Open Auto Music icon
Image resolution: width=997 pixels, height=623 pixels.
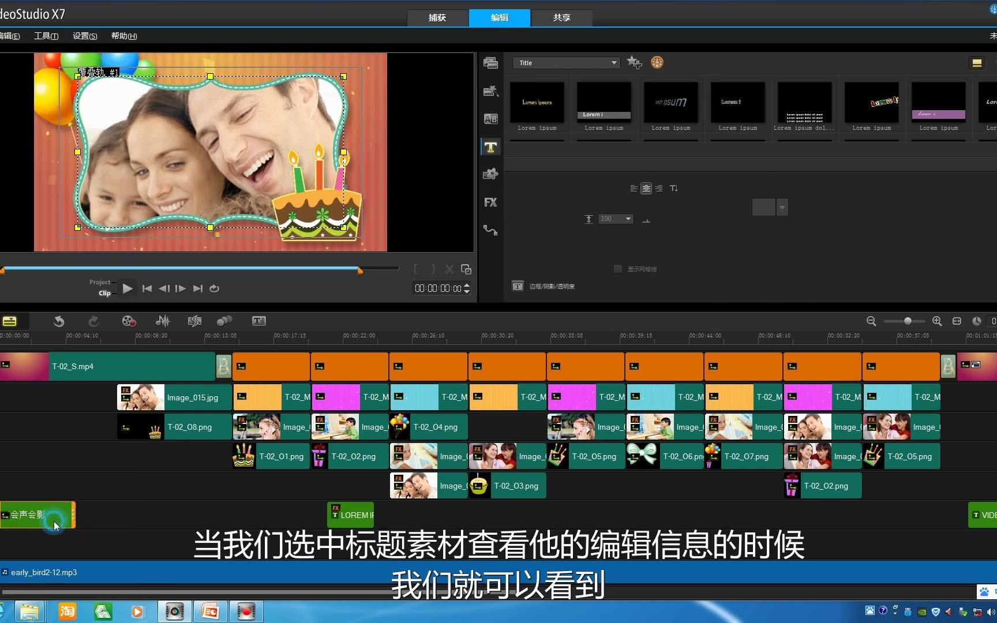click(194, 321)
